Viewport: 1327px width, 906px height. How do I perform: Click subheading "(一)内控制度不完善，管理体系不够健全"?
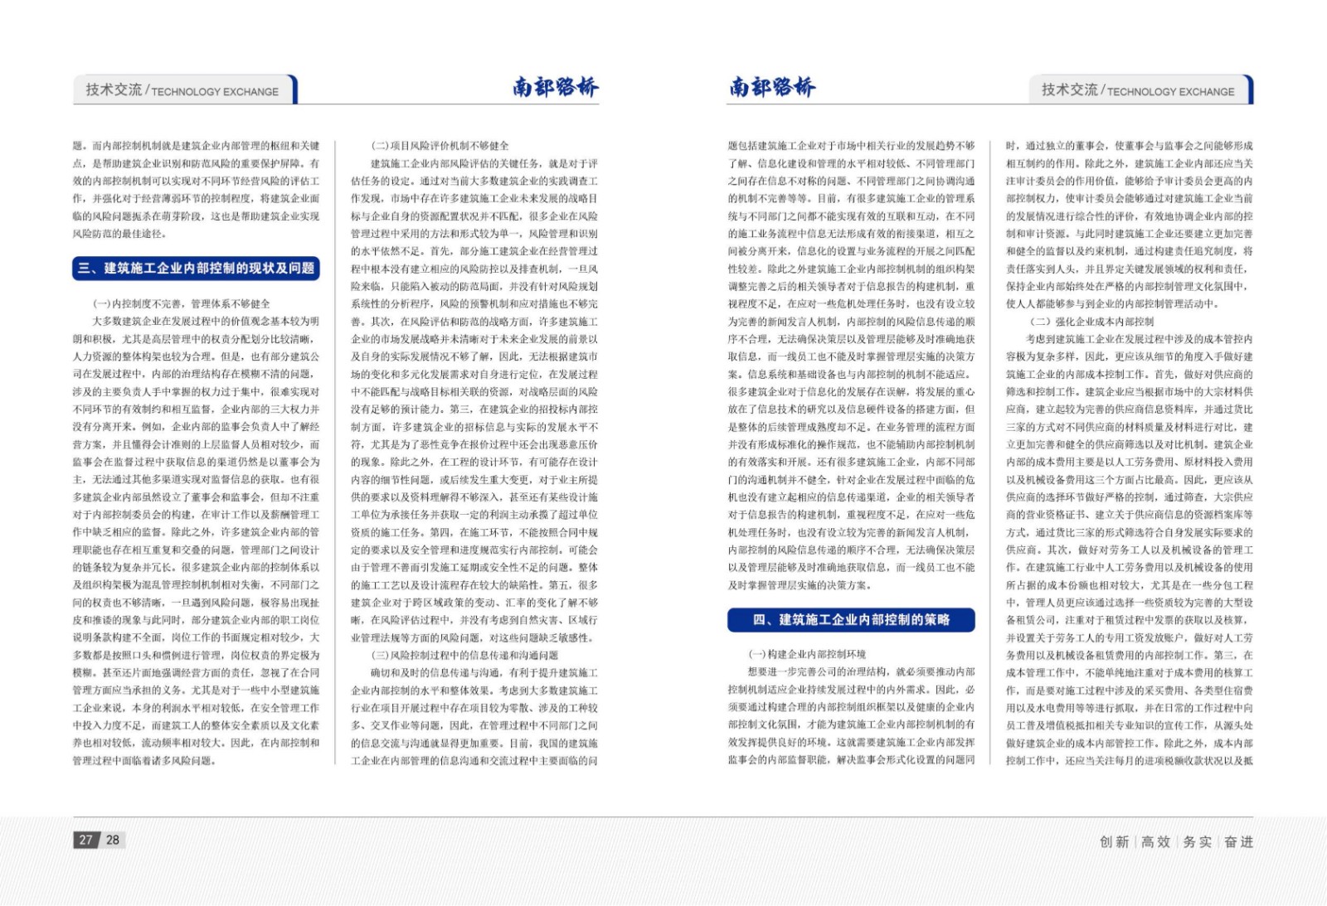point(181,304)
